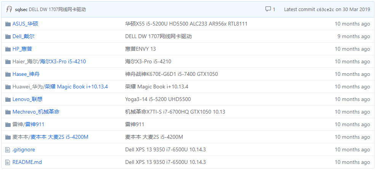Click the file icon beside README.md
This screenshot has width=376, height=170.
(8, 162)
